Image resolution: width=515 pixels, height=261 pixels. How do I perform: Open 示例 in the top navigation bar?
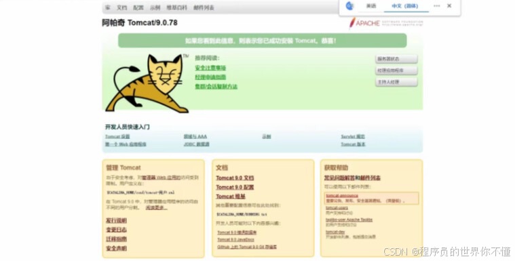[x=155, y=7]
